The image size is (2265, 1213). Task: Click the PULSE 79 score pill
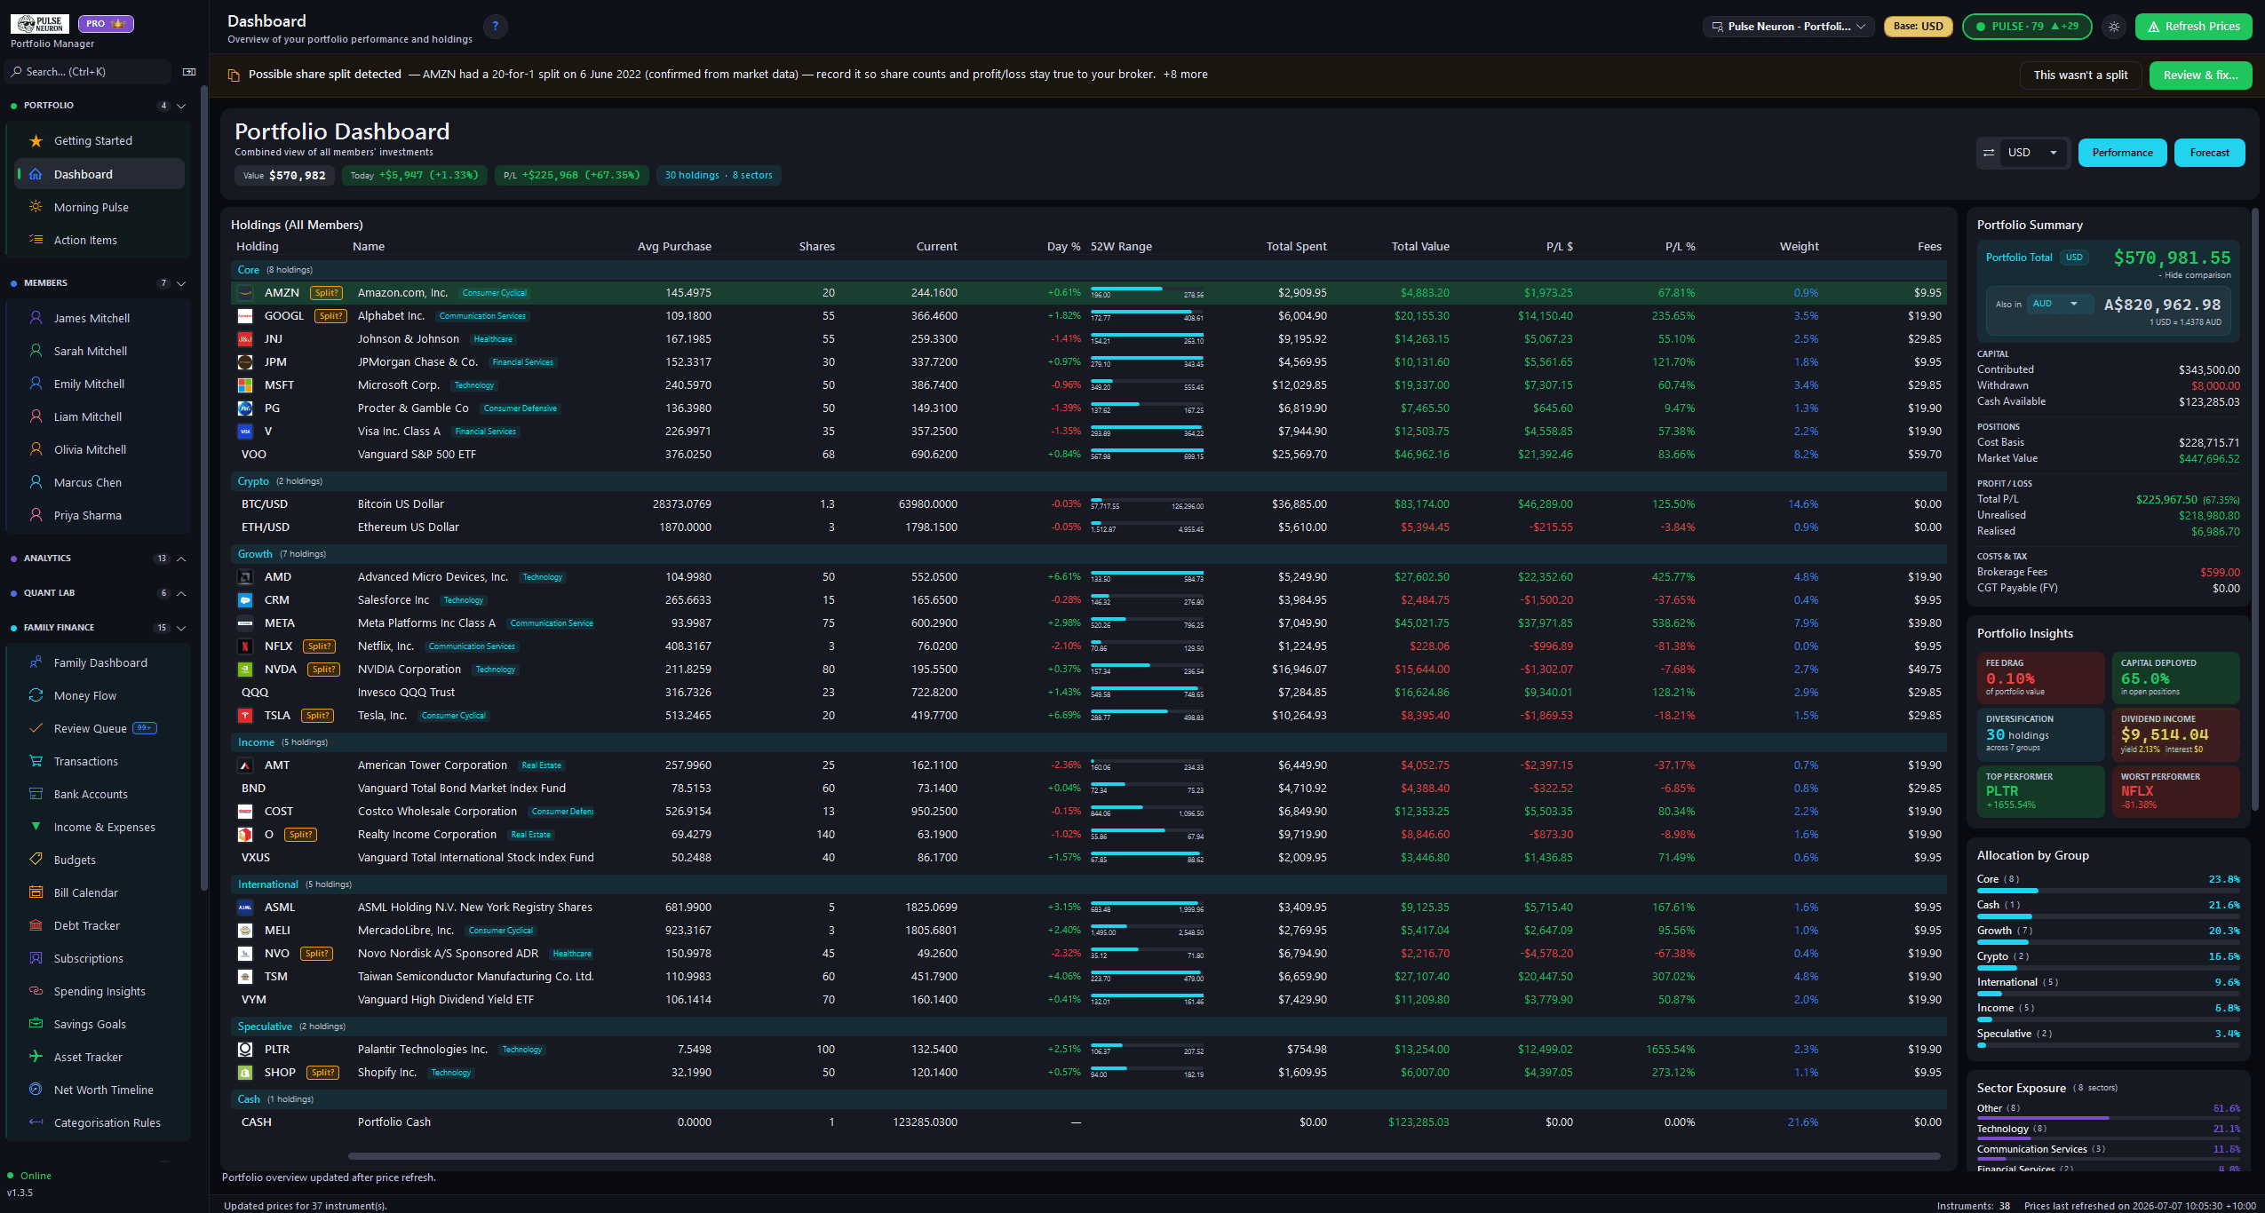(x=2027, y=27)
